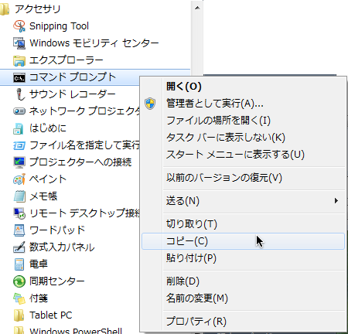
Task: Click the プロジェクターへの接続 monitor icon
Action: point(19,162)
